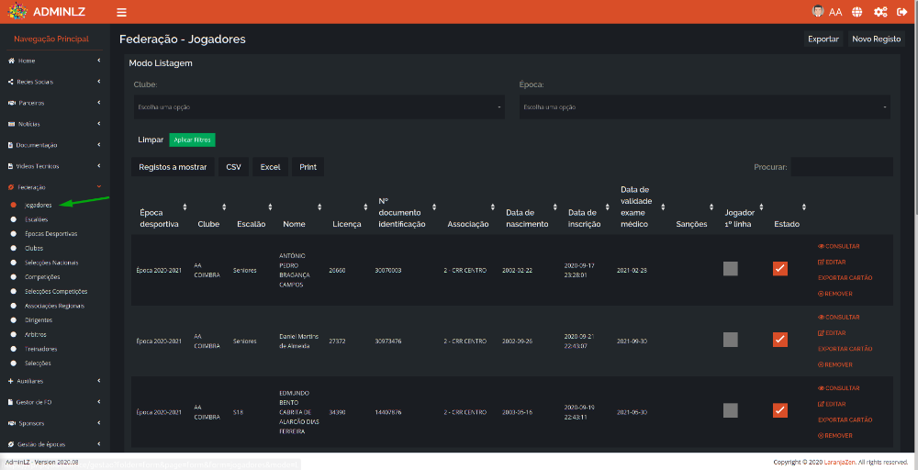Check Jogador 1ª linha box for Daniel Martins
Viewport: 918px width, 470px height.
730,340
